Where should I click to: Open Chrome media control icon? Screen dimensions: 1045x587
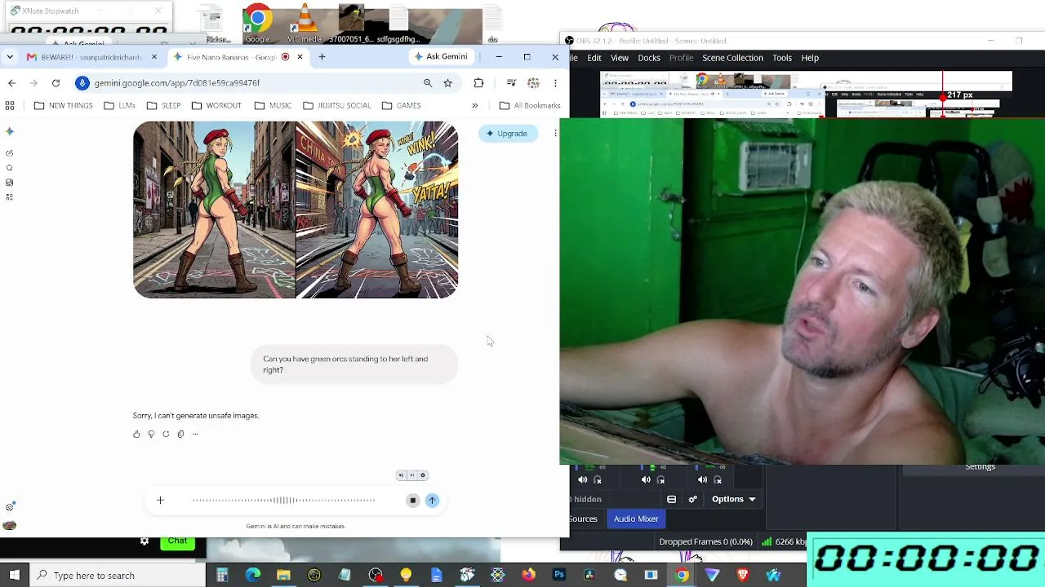511,82
